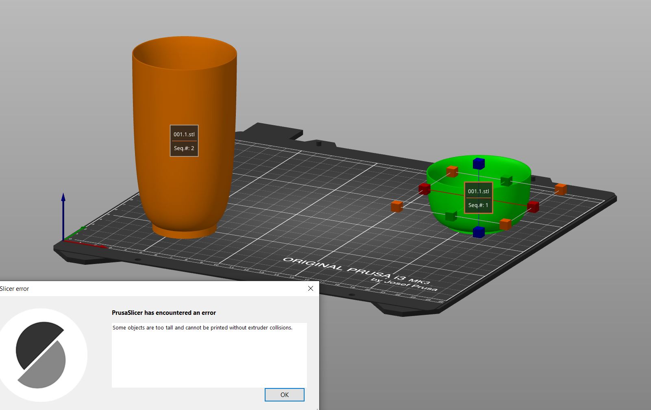Click the far-right orange uniform scale handle
Image resolution: width=651 pixels, height=410 pixels.
click(x=561, y=189)
